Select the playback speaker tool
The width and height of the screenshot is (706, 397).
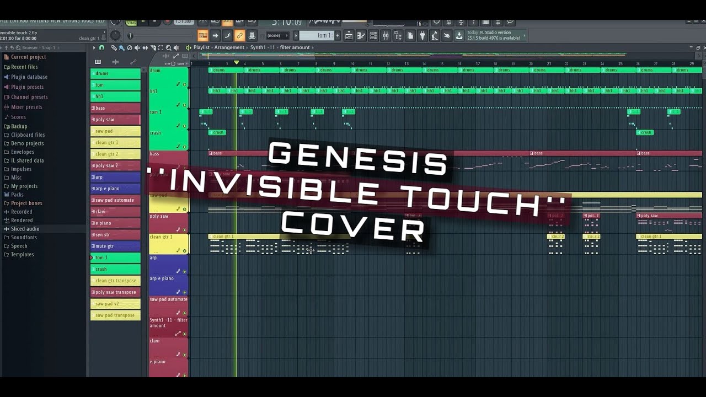coord(176,48)
